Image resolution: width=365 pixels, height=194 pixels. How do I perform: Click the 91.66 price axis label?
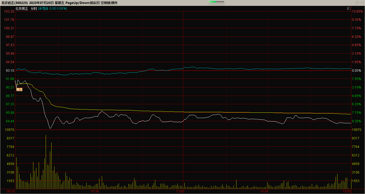[x=10, y=79]
